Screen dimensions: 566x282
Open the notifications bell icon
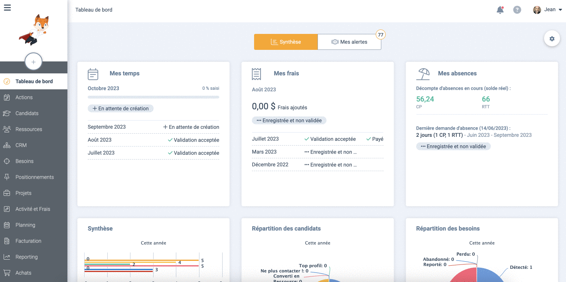click(500, 10)
